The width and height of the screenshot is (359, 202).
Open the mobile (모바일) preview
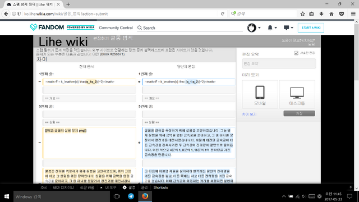[260, 94]
